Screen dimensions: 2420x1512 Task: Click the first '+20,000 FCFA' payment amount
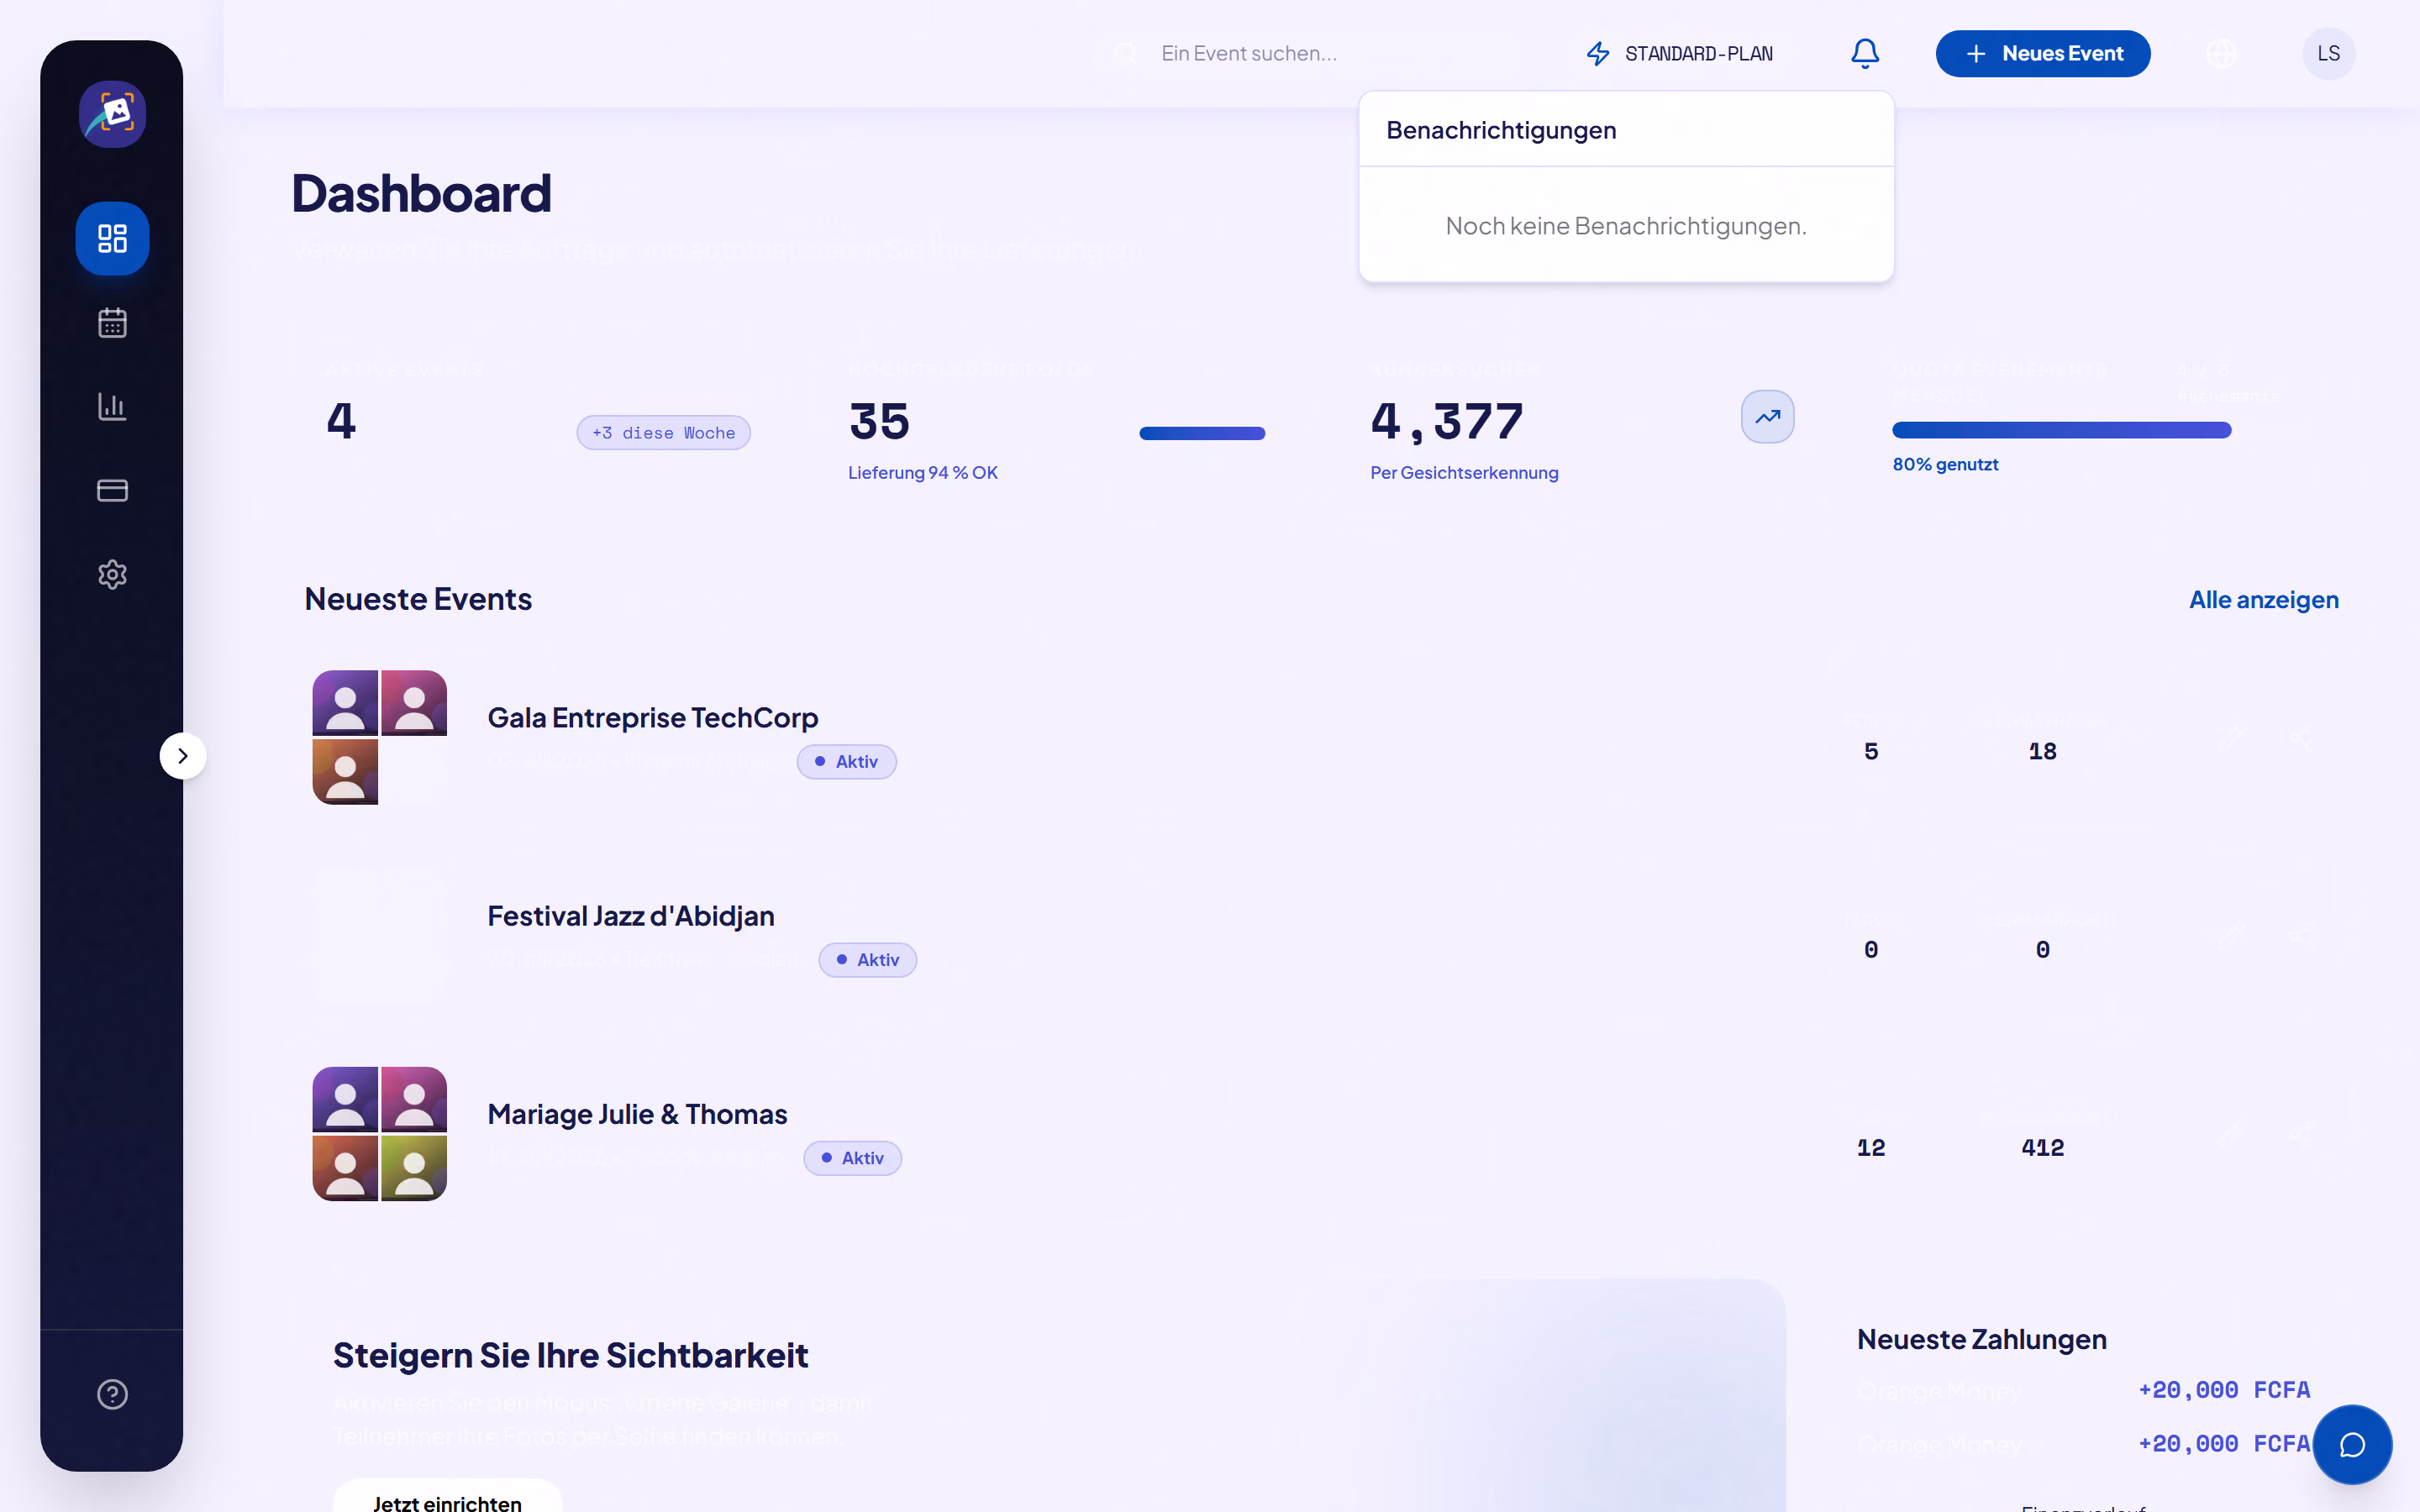pos(2224,1390)
